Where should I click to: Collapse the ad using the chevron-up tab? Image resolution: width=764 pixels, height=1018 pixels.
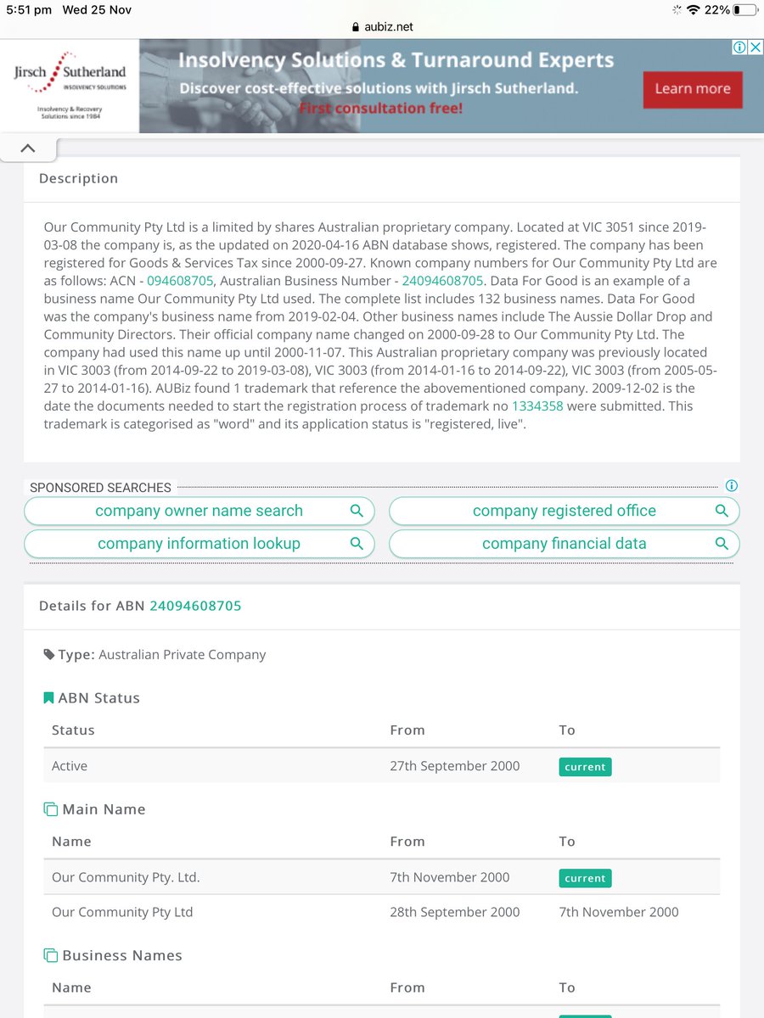pyautogui.click(x=28, y=148)
